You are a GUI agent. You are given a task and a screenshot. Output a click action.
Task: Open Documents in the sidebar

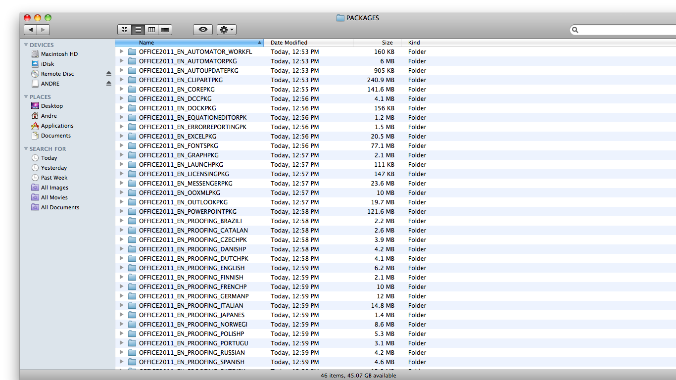pos(51,136)
